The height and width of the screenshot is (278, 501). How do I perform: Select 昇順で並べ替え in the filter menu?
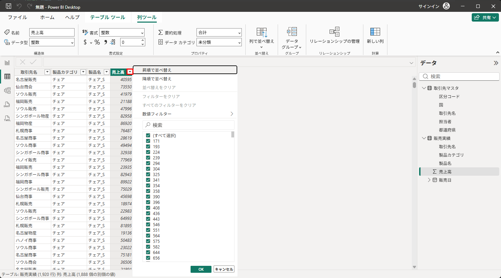click(x=185, y=70)
